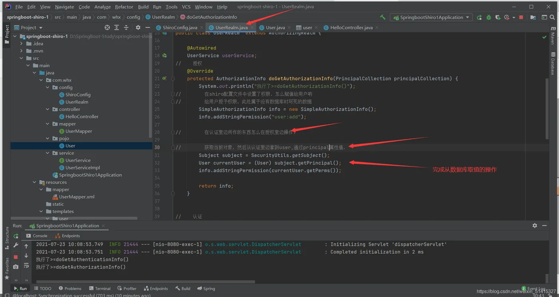Expand the .mvn folder

[22, 51]
